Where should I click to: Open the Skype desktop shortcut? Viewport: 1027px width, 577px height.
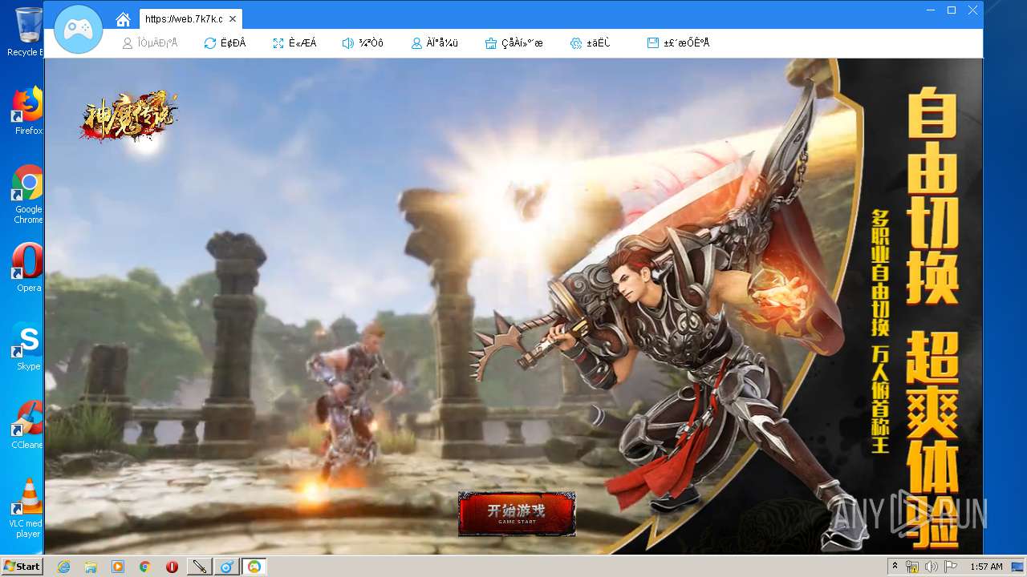point(28,346)
